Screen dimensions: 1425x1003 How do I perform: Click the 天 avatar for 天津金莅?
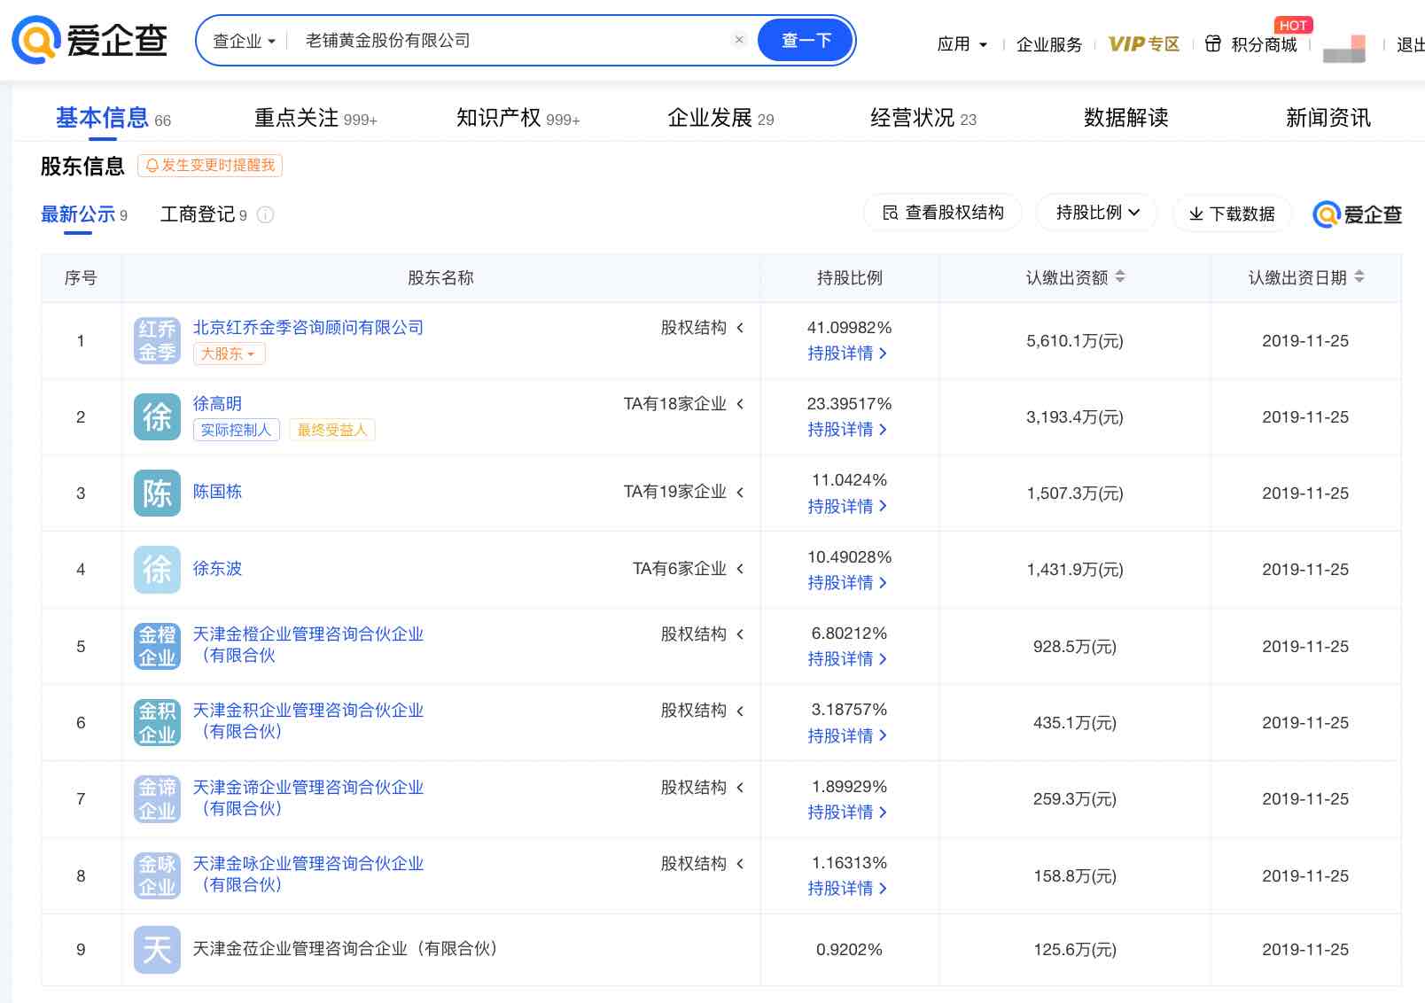point(157,950)
